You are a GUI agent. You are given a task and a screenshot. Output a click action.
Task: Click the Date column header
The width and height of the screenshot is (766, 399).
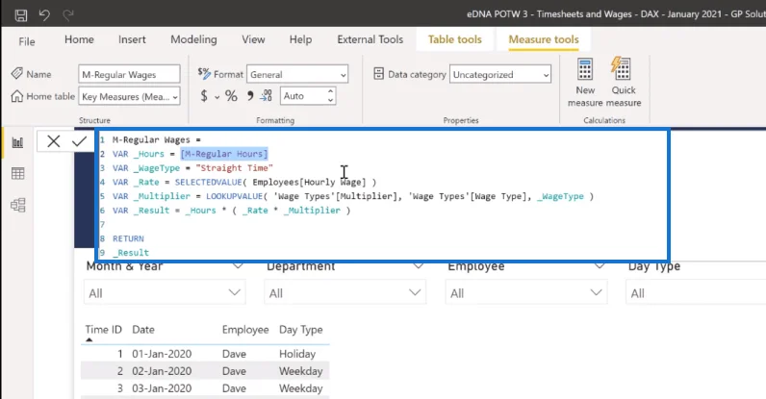[143, 330]
